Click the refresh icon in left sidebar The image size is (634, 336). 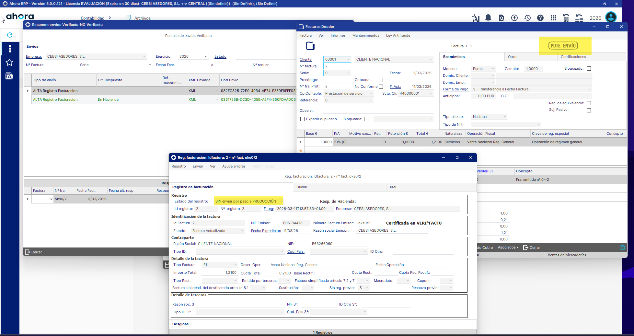tap(10, 35)
